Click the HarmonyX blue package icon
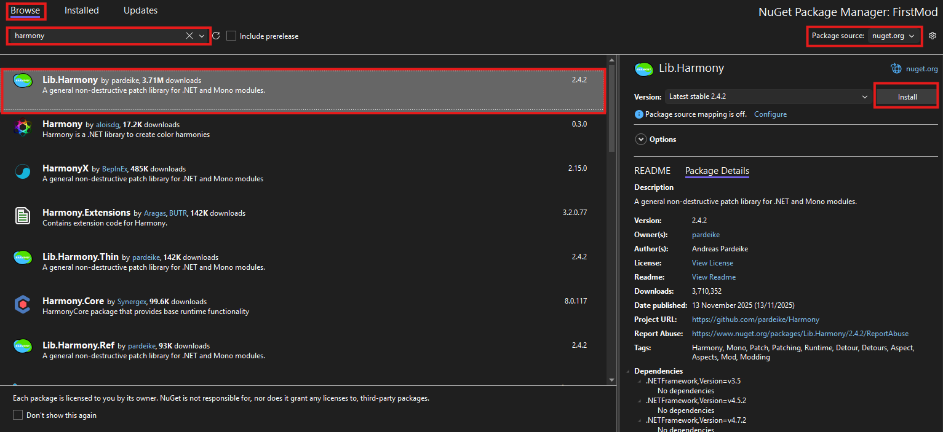Viewport: 943px width, 432px height. point(23,173)
